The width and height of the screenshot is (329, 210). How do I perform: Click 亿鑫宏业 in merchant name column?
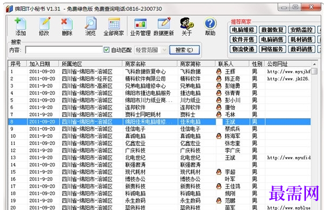(x=135, y=143)
